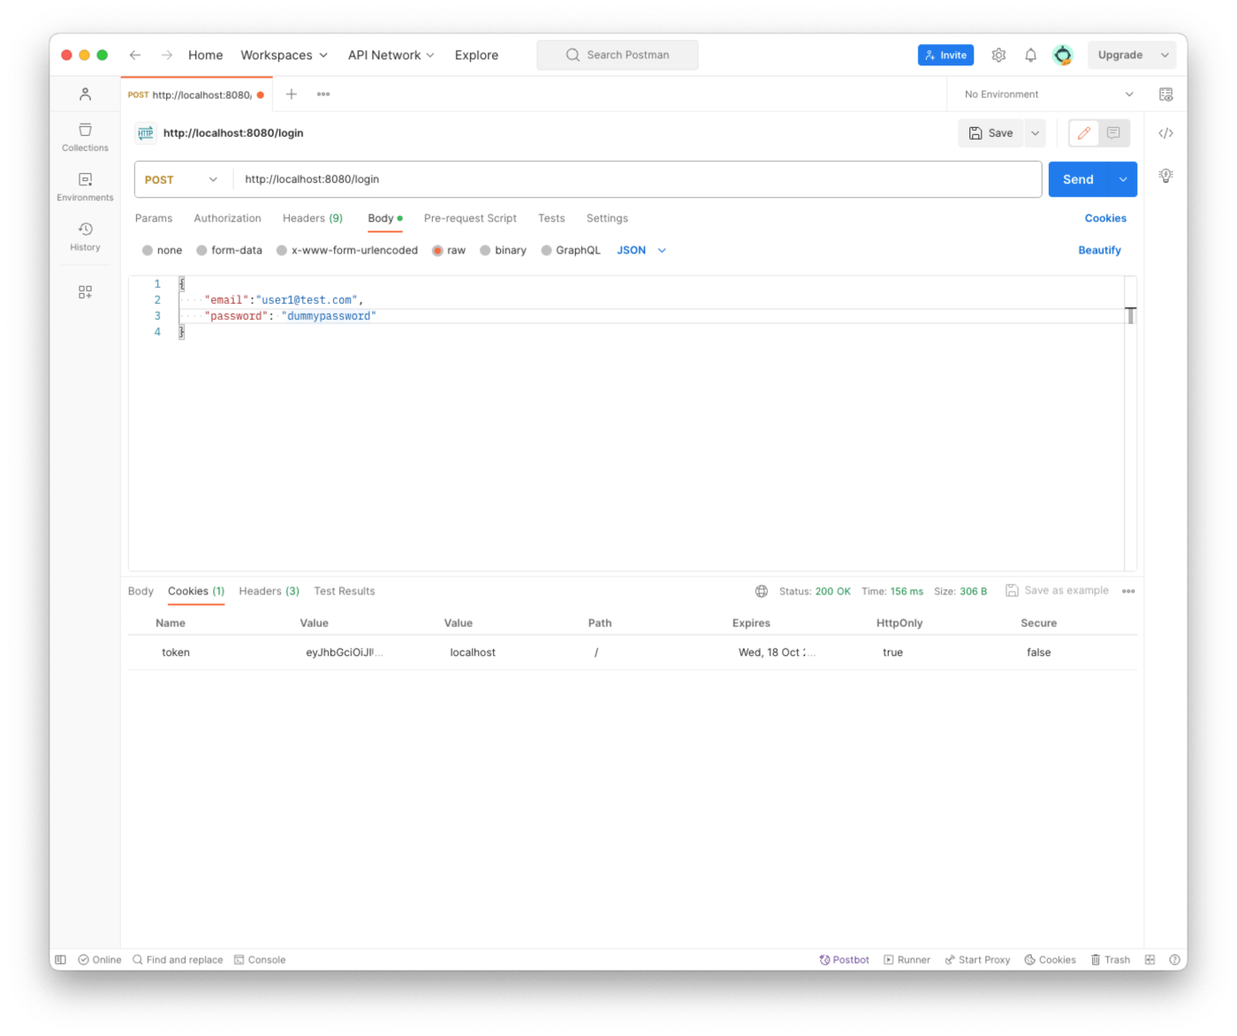This screenshot has width=1237, height=1036.
Task: Open History in the sidebar
Action: point(85,237)
